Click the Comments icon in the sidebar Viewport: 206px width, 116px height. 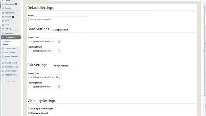[x=3, y=4]
